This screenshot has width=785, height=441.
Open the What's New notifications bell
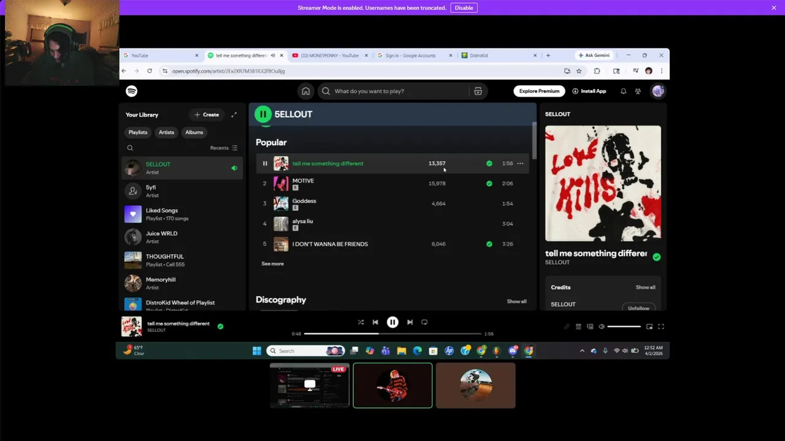click(x=623, y=91)
